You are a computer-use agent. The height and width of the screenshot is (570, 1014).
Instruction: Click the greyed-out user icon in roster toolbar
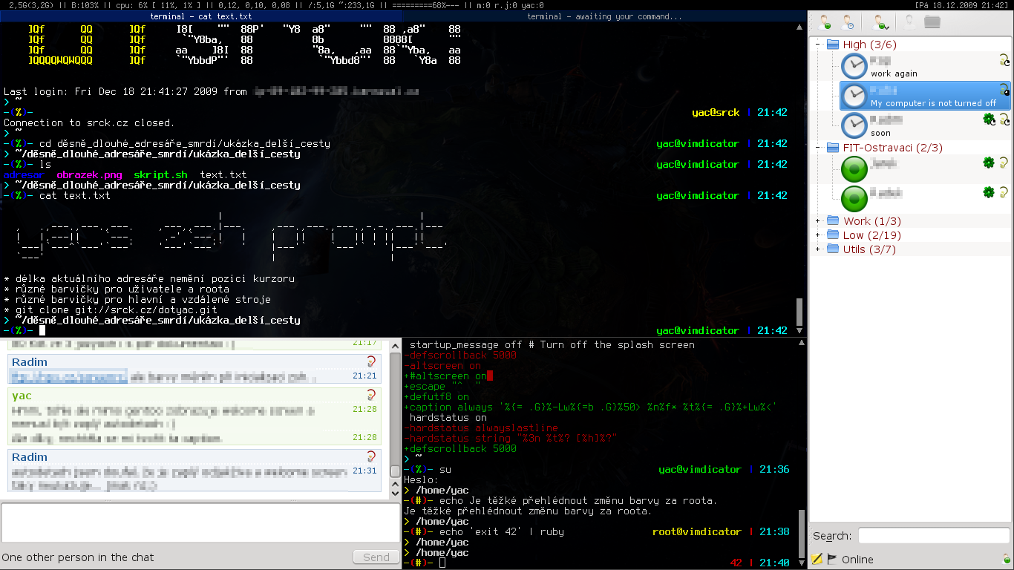909,22
